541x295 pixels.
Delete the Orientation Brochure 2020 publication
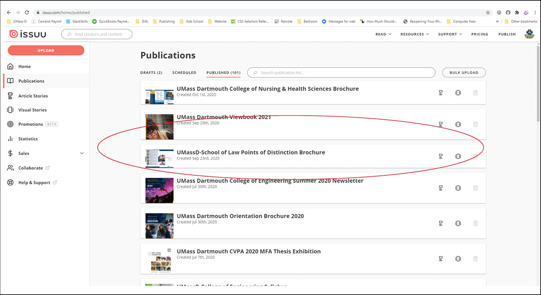pyautogui.click(x=475, y=223)
